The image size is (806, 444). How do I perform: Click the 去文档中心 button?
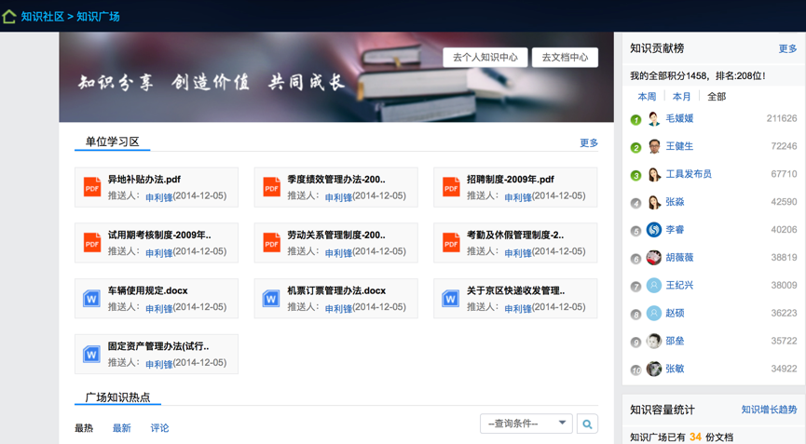tap(565, 58)
